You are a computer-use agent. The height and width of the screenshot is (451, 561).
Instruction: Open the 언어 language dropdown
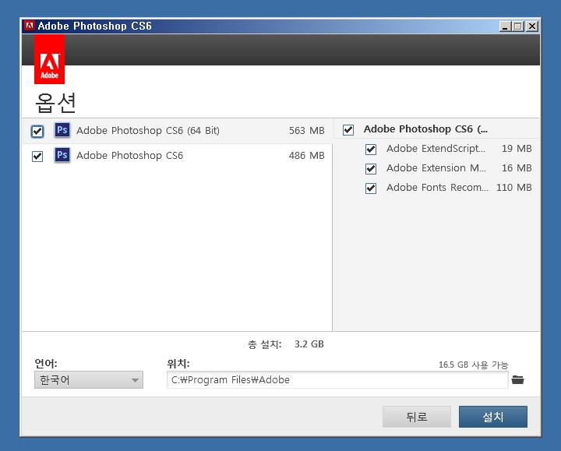(x=89, y=380)
